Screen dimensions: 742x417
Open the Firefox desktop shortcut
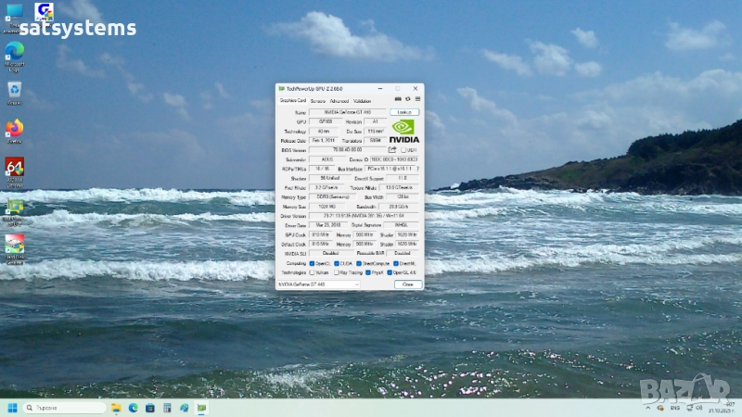tap(14, 129)
